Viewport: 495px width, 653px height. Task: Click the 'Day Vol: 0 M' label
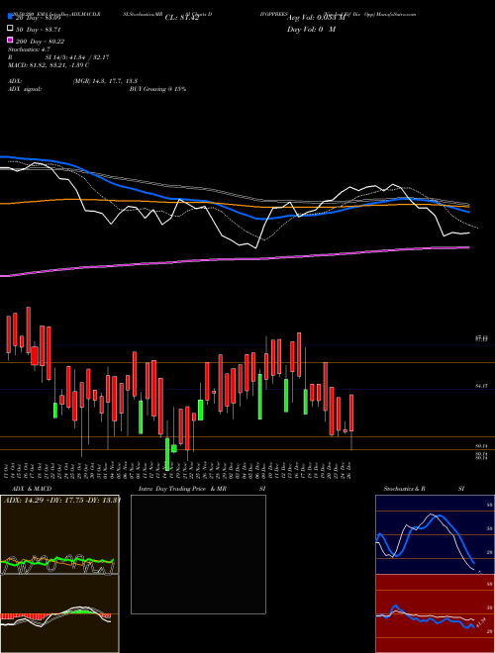click(311, 29)
